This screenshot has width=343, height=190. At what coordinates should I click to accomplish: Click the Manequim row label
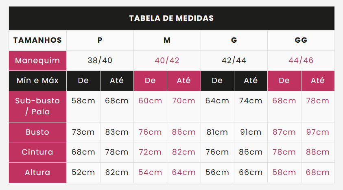click(x=37, y=61)
